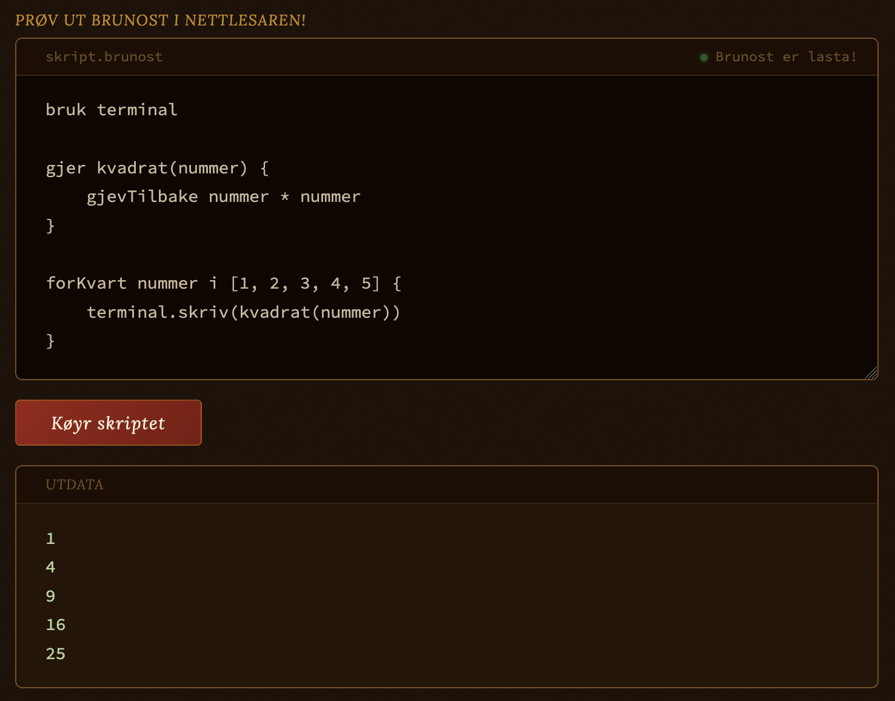Select output line showing 25
The height and width of the screenshot is (701, 895).
[x=56, y=654]
